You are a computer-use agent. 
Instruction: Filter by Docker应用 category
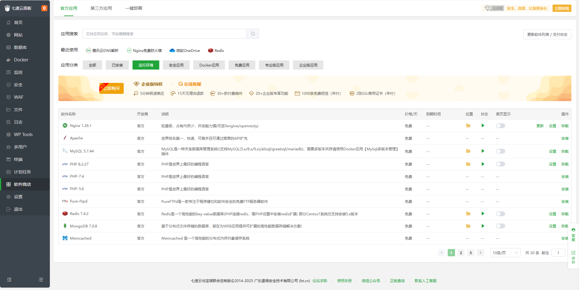tap(209, 65)
